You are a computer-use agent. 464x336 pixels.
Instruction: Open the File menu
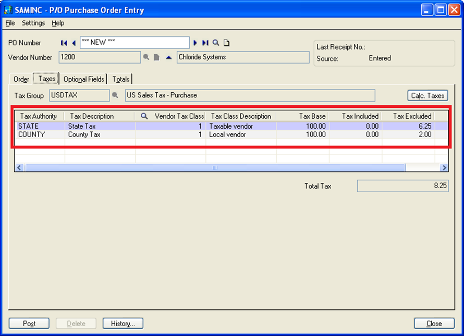click(x=10, y=23)
